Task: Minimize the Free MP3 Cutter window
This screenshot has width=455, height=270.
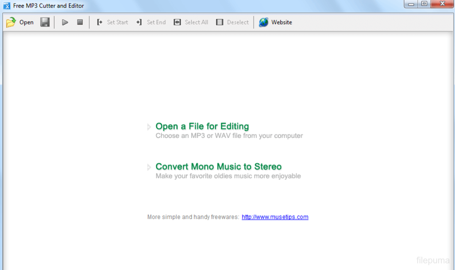Action: pyautogui.click(x=411, y=4)
